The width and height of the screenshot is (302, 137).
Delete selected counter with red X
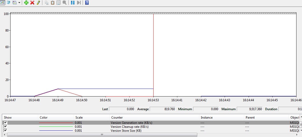[x=32, y=3]
